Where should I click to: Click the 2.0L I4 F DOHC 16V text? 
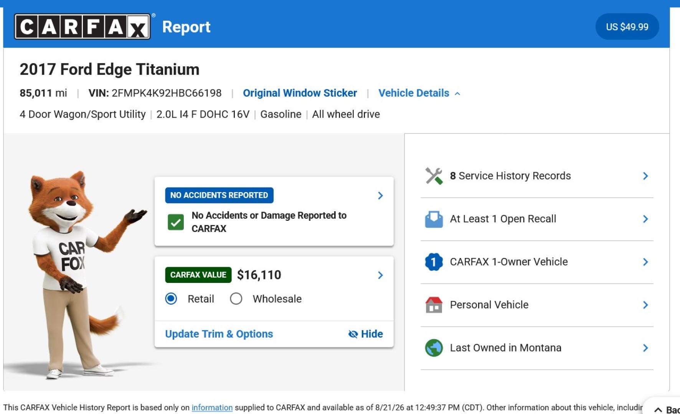coord(203,114)
